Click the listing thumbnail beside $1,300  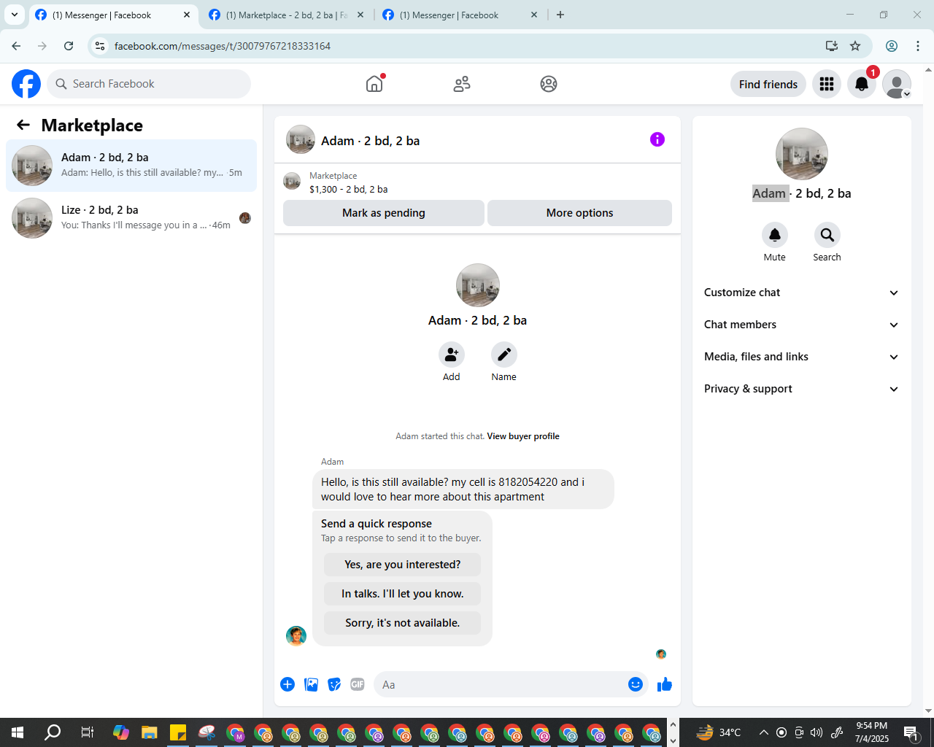292,181
